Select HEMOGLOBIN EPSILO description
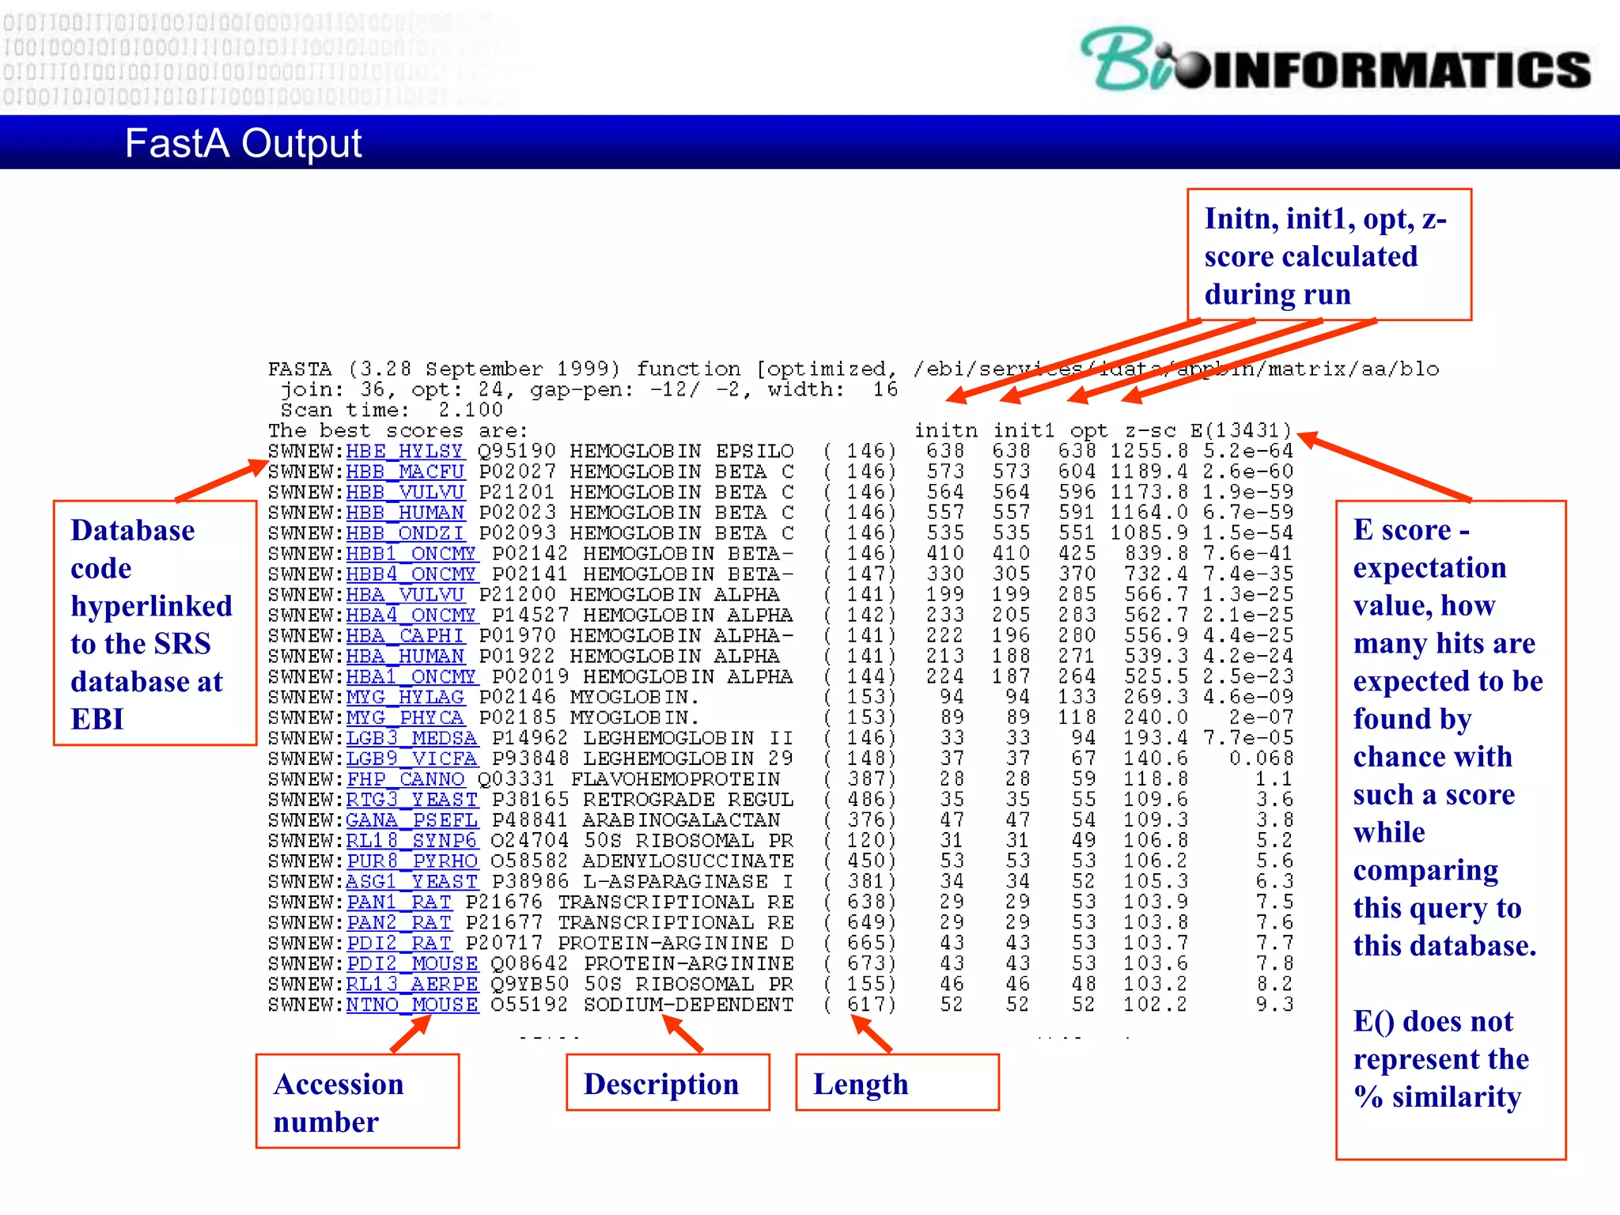The height and width of the screenshot is (1215, 1620). (682, 451)
